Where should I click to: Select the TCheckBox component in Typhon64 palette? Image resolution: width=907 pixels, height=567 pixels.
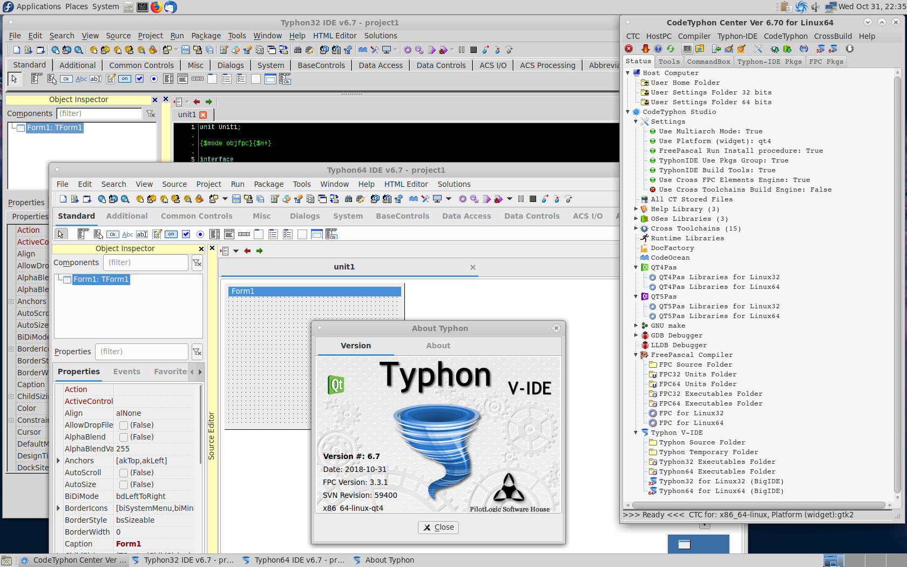[x=186, y=234]
